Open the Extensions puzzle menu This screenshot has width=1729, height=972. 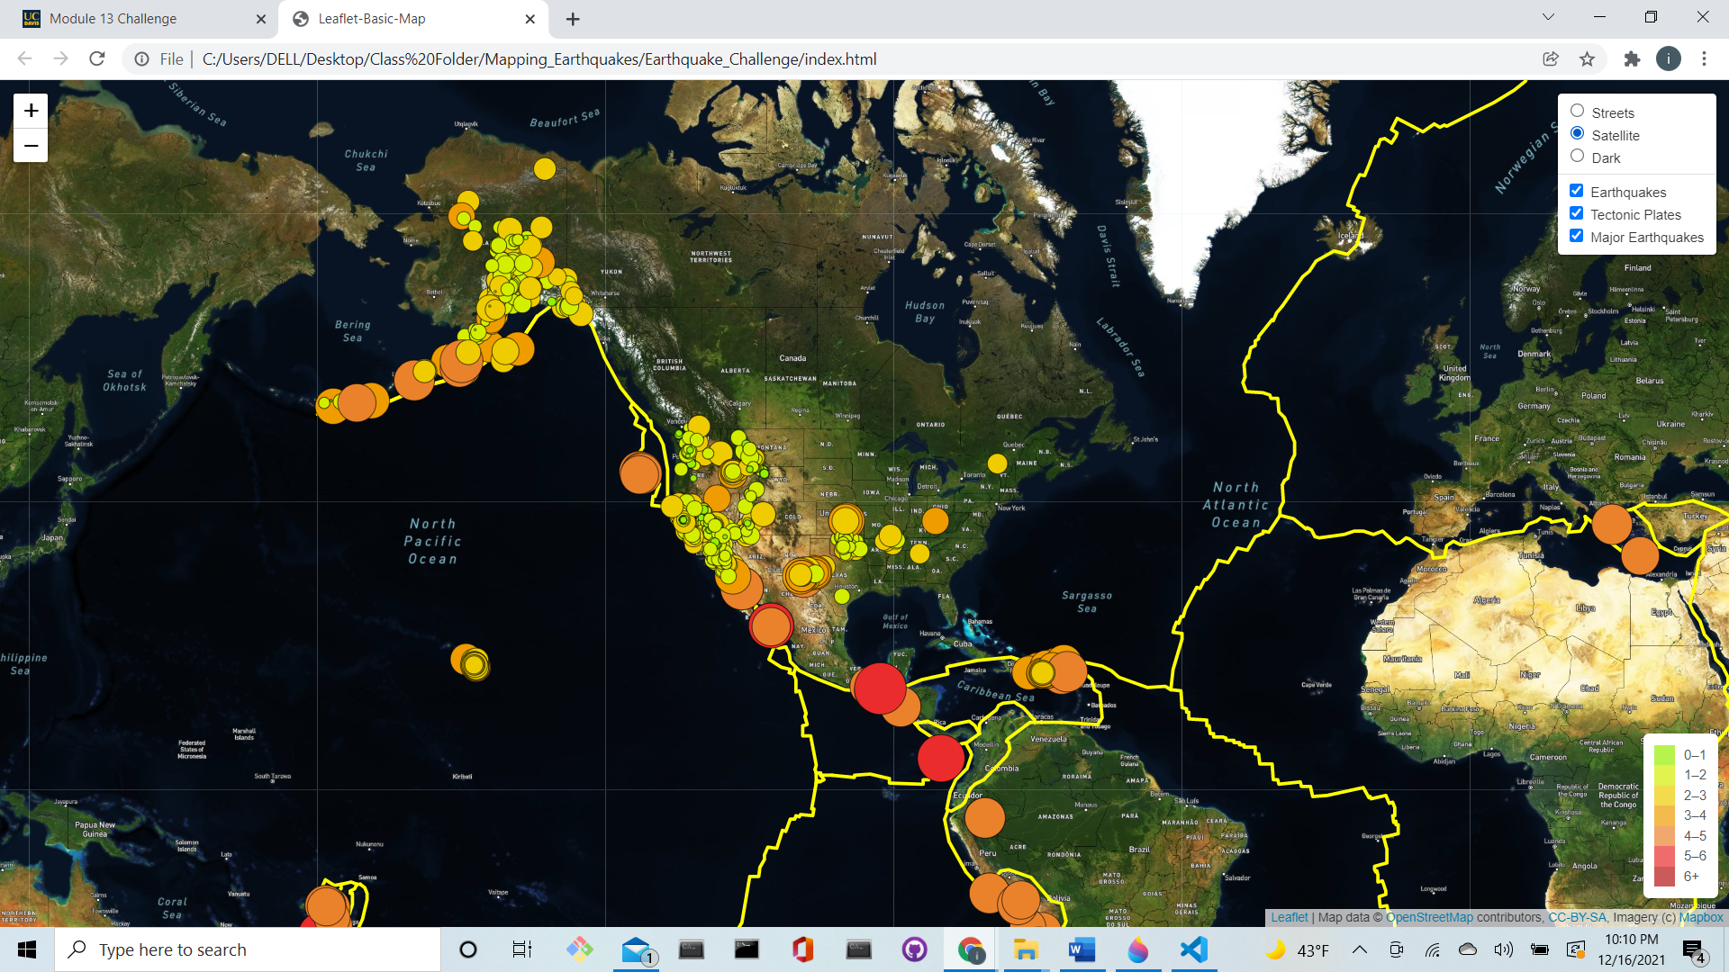(1632, 59)
